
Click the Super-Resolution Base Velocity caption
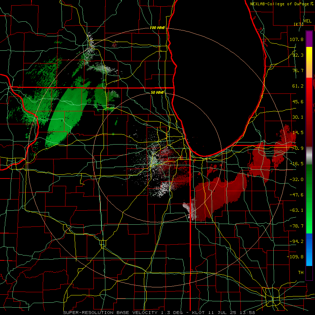point(159,313)
